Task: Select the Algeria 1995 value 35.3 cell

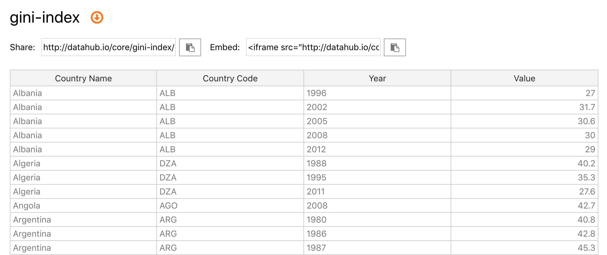Action: click(x=525, y=177)
